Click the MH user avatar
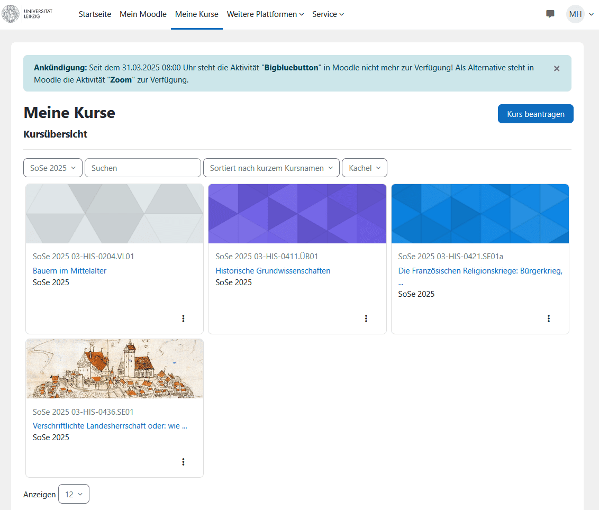This screenshot has width=599, height=510. pyautogui.click(x=575, y=14)
